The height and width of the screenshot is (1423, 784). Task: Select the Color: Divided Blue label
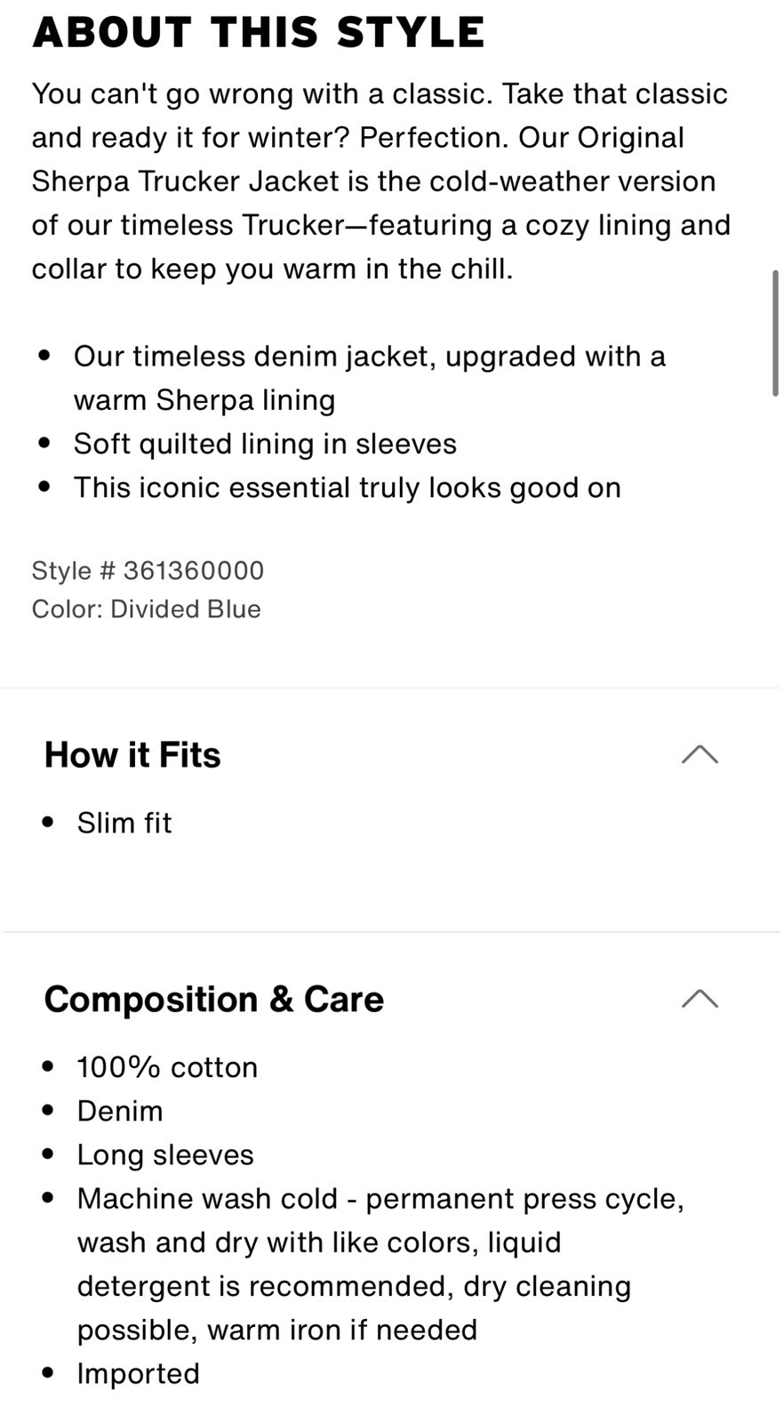click(x=147, y=609)
